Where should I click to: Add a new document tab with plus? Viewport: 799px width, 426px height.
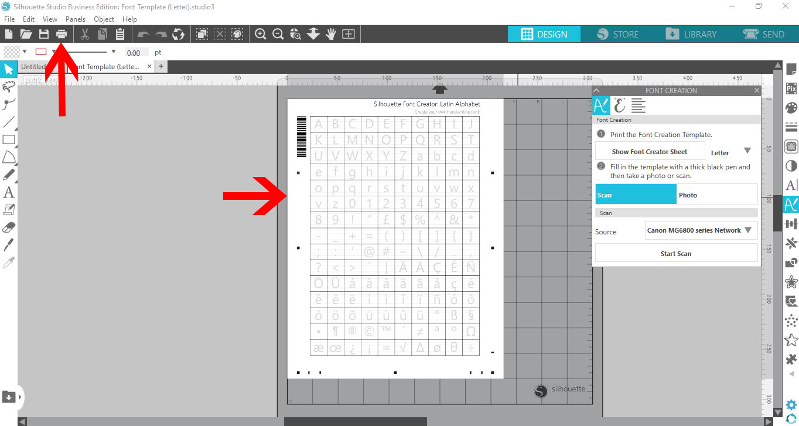click(161, 67)
